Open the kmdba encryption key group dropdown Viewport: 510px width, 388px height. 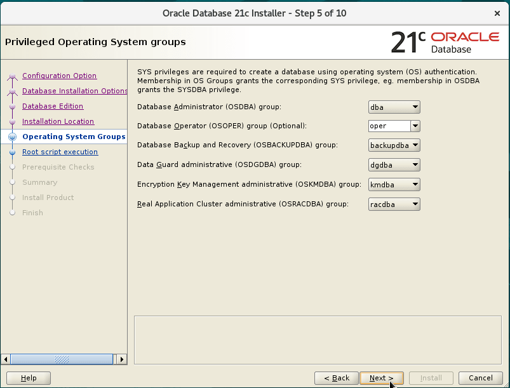pos(394,184)
